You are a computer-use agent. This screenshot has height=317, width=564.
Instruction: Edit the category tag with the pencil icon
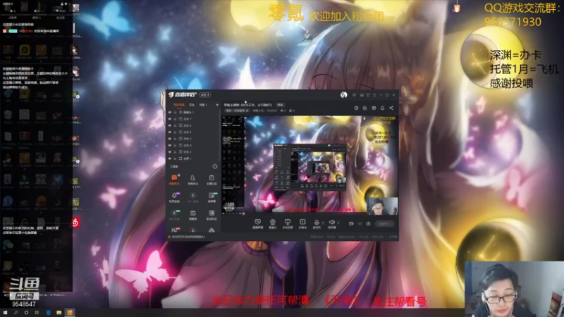(x=247, y=111)
